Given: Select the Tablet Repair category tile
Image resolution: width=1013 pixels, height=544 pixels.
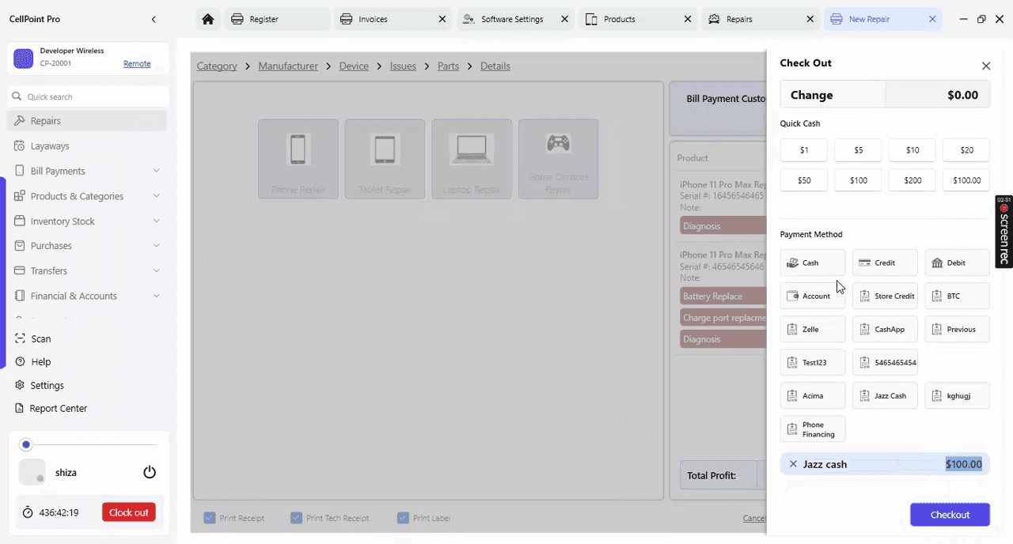Looking at the screenshot, I should pos(385,159).
